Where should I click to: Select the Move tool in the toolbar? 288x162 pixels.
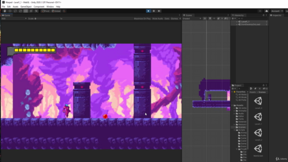tap(10, 11)
